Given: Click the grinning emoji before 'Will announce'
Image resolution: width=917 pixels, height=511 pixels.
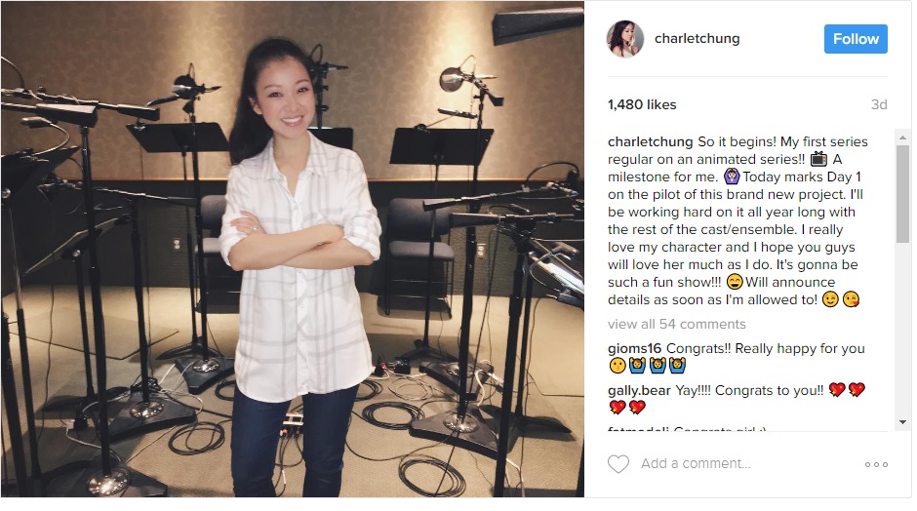Looking at the screenshot, I should click(x=735, y=282).
